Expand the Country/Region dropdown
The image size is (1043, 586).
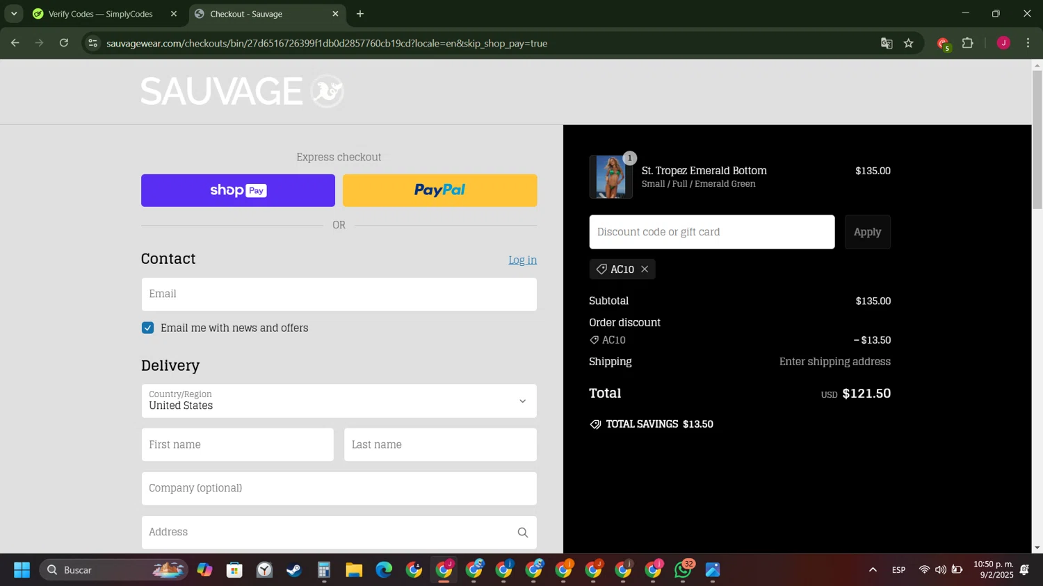click(339, 401)
